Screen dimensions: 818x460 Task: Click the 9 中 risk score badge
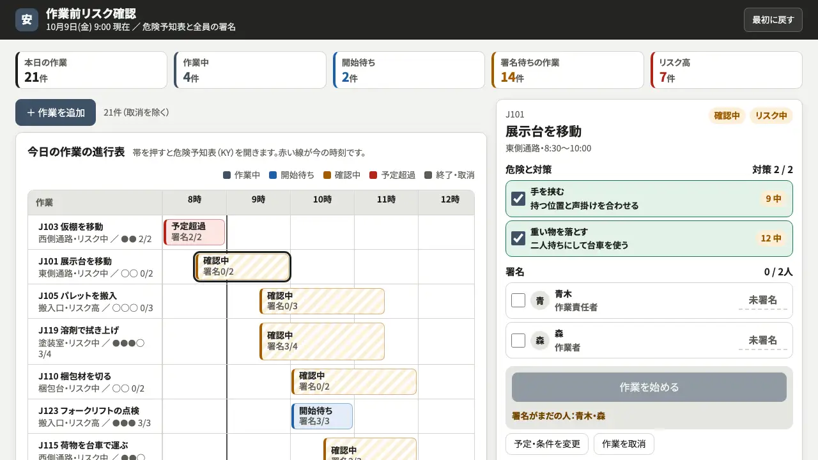[x=773, y=199]
